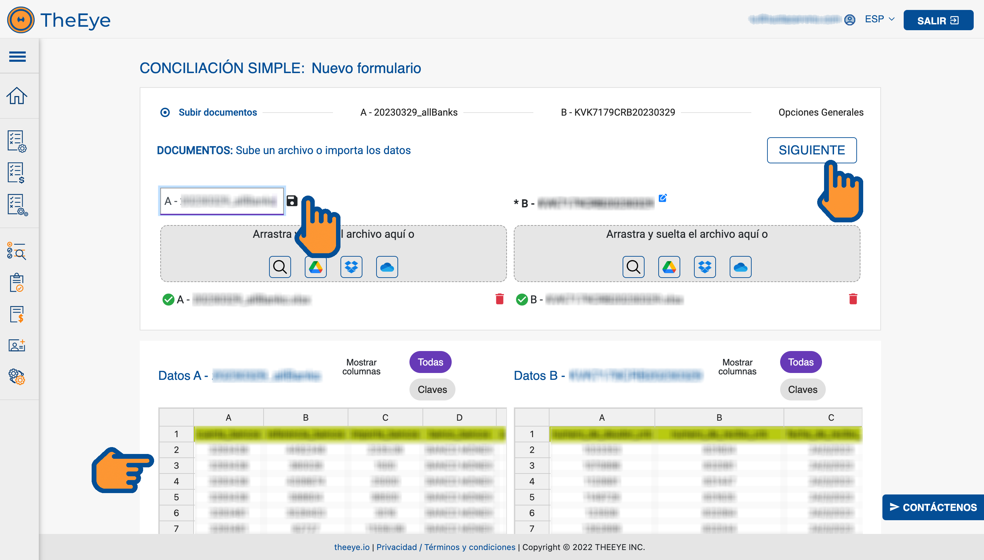Click the SIGUIENTE button
This screenshot has width=984, height=560.
(811, 150)
